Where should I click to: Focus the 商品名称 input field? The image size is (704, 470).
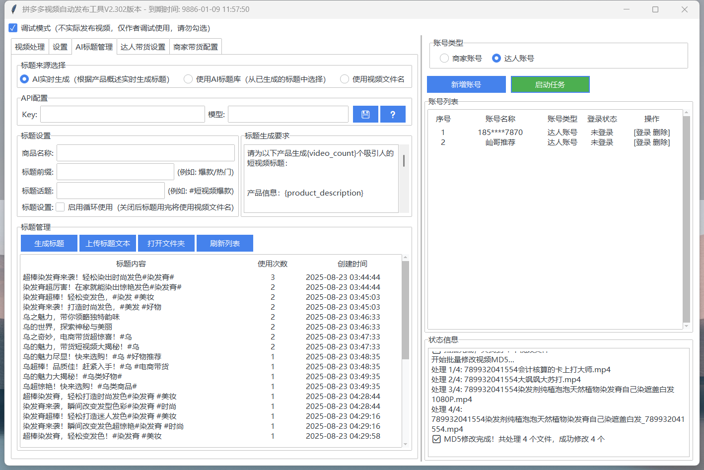(145, 153)
